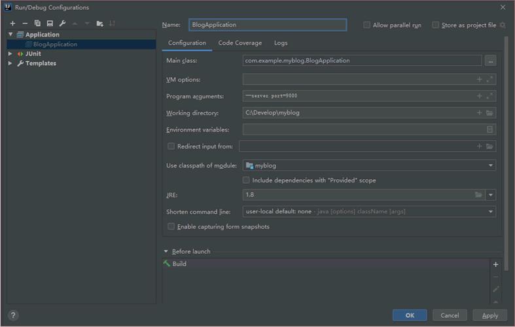The height and width of the screenshot is (327, 515).
Task: Switch to the Configuration tab
Action: (187, 43)
